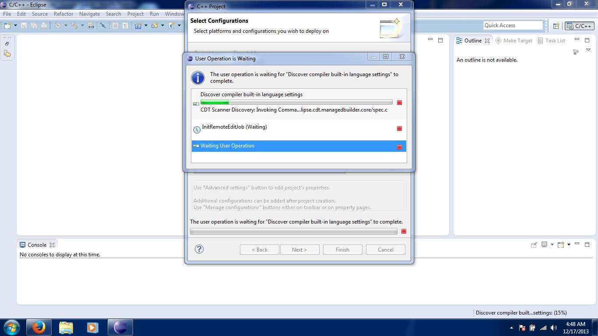This screenshot has width=598, height=336.
Task: Open the File menu
Action: point(7,14)
